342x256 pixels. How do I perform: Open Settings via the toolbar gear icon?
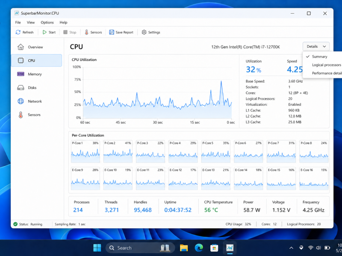pyautogui.click(x=144, y=32)
